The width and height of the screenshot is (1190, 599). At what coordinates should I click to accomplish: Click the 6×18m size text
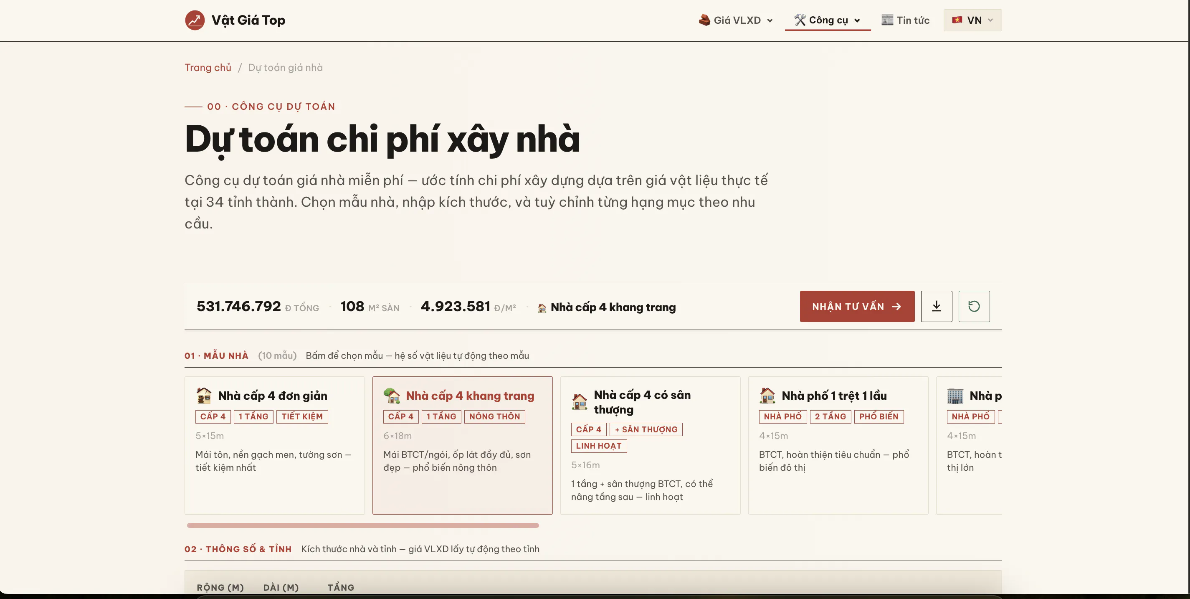397,436
